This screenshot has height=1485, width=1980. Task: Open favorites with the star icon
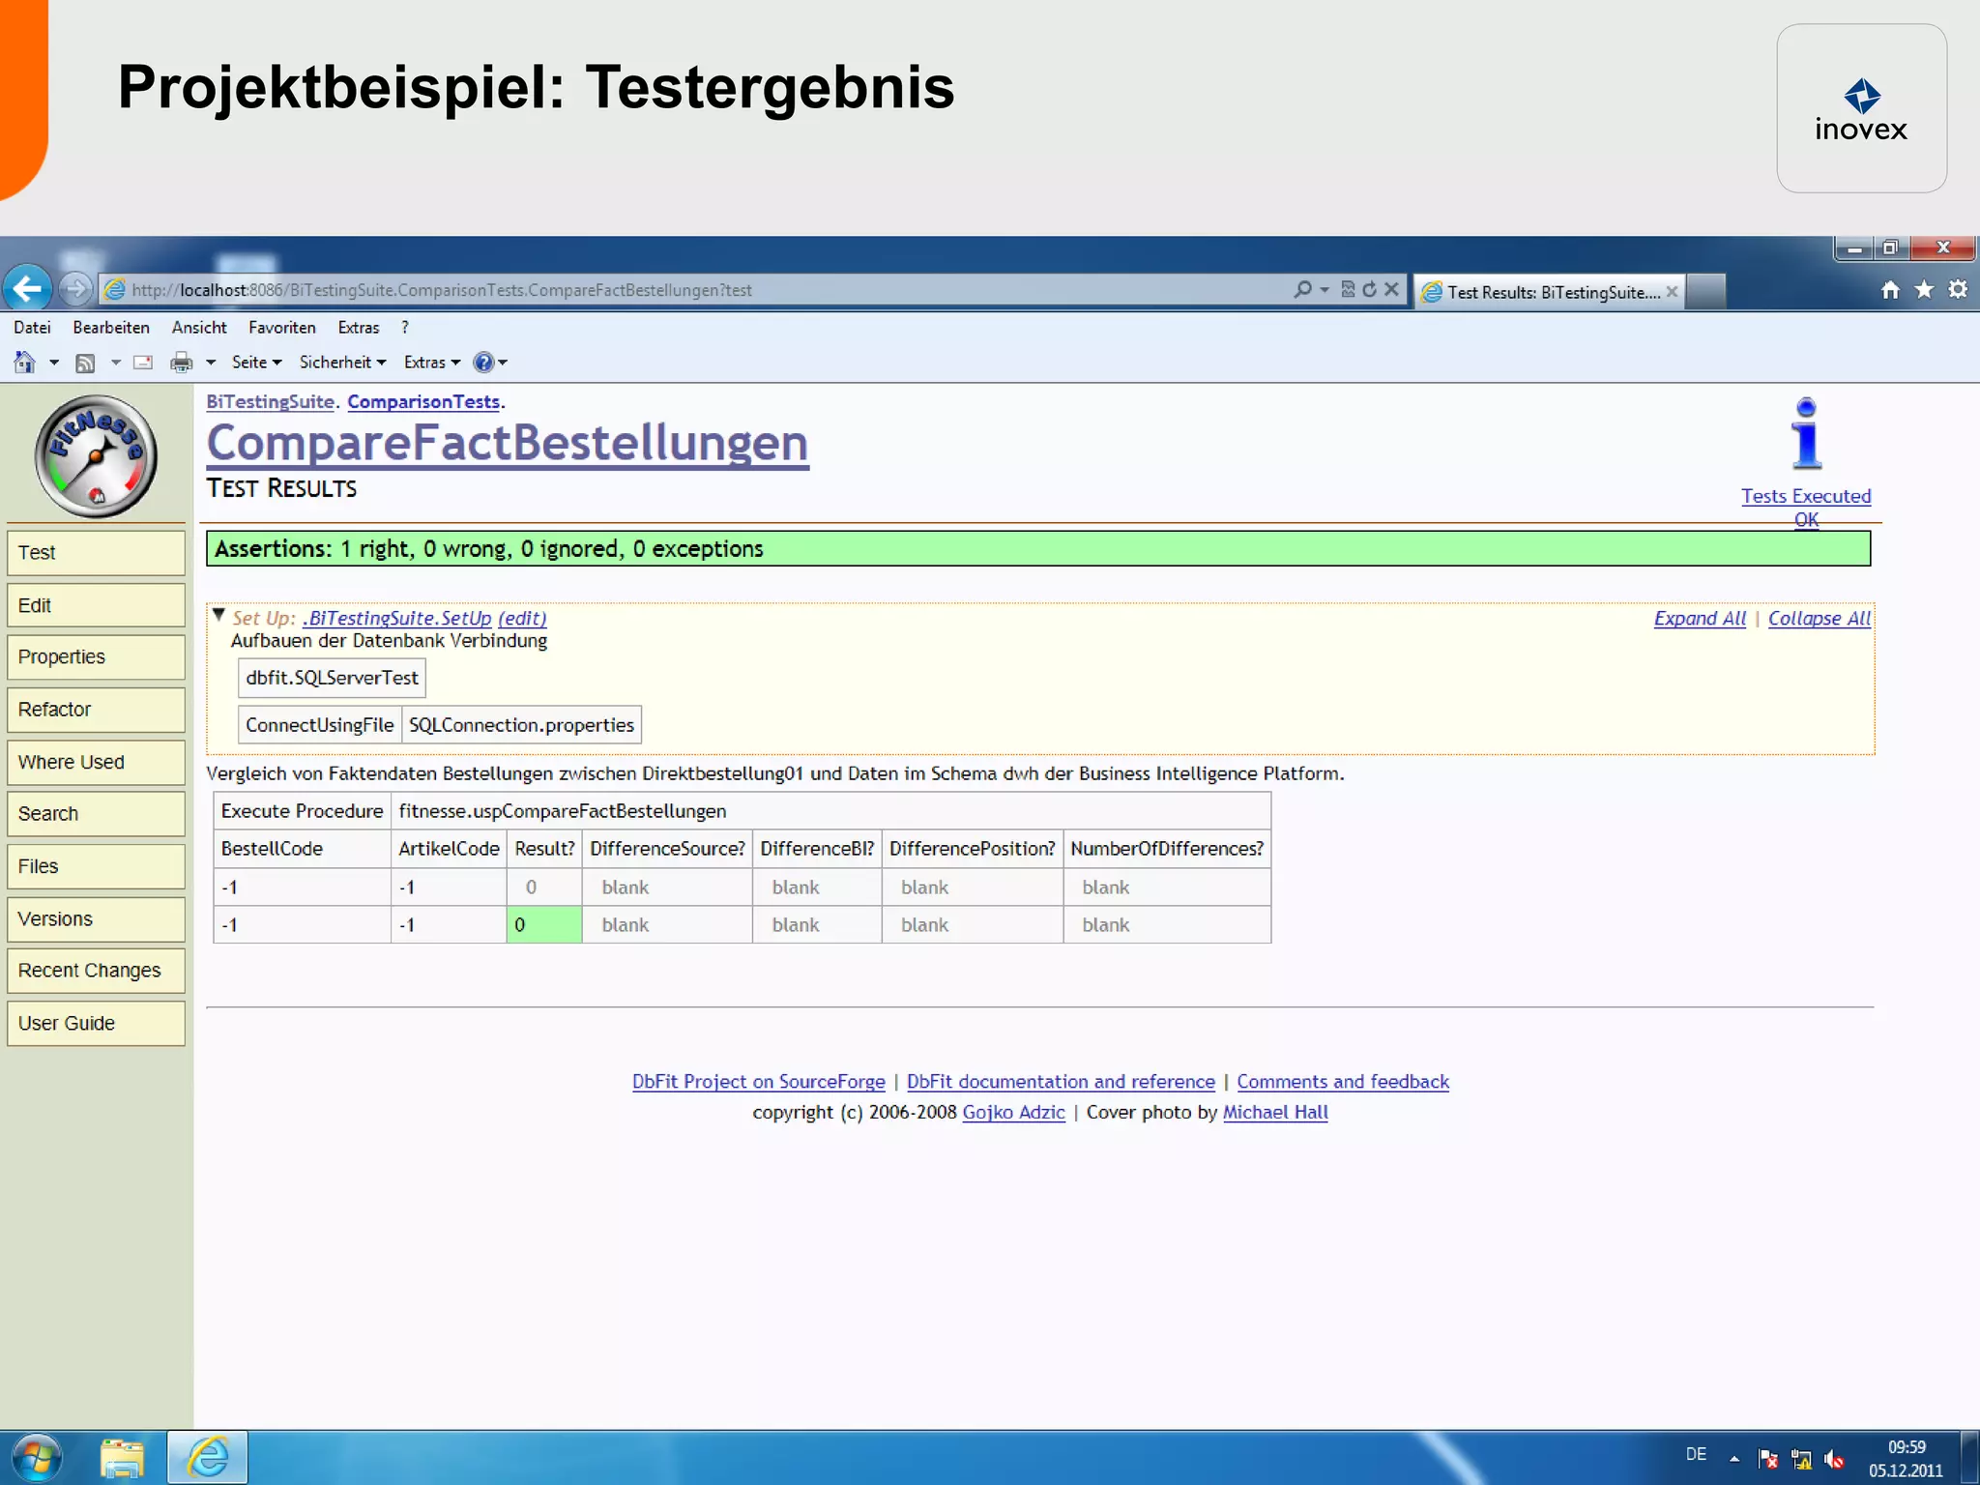tap(1924, 290)
